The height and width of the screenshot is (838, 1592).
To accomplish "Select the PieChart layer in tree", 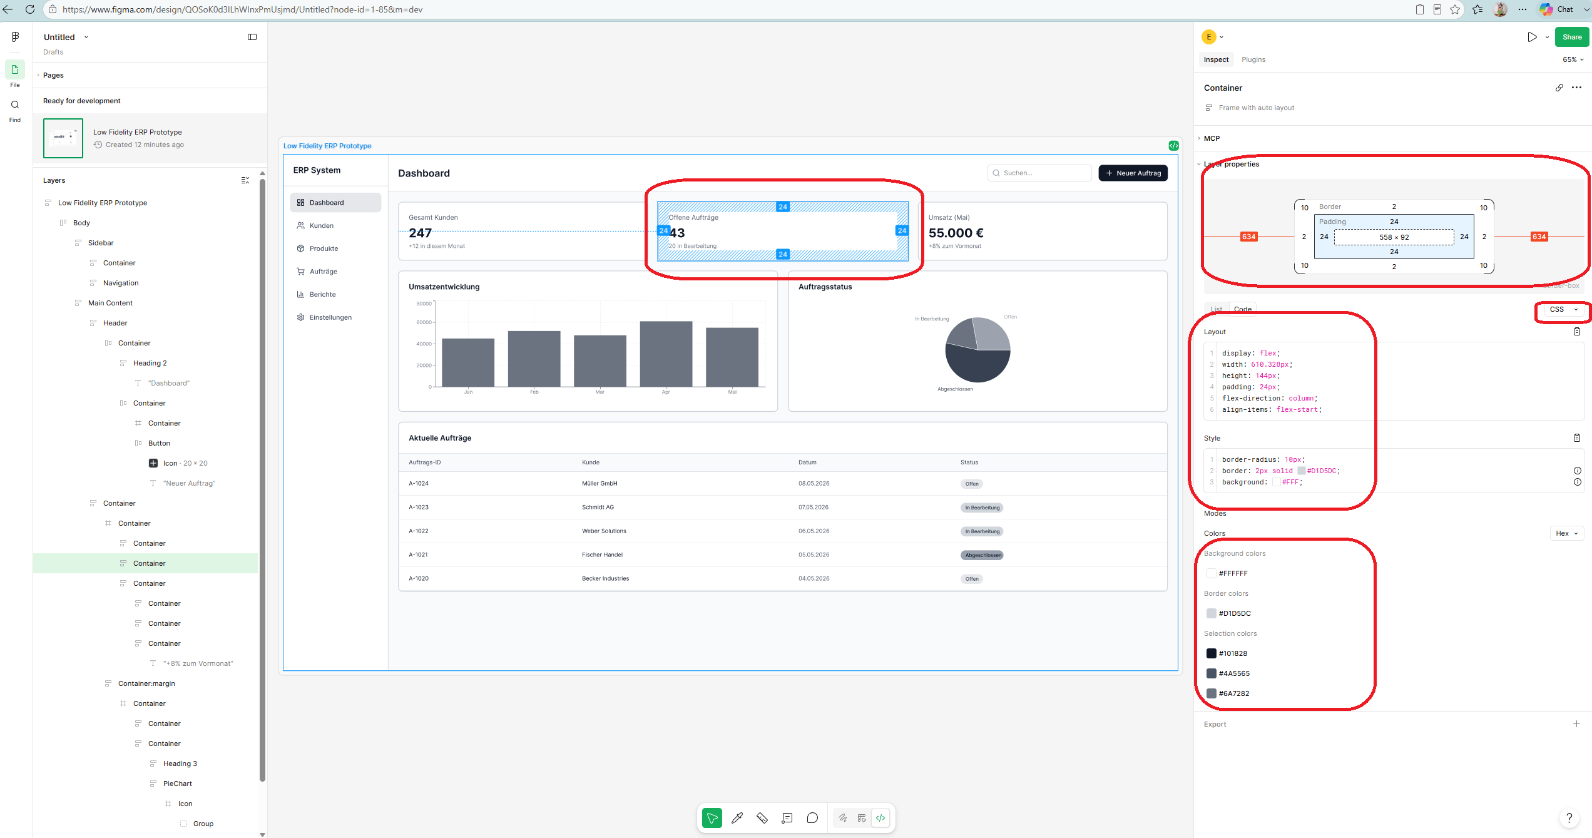I will point(177,784).
